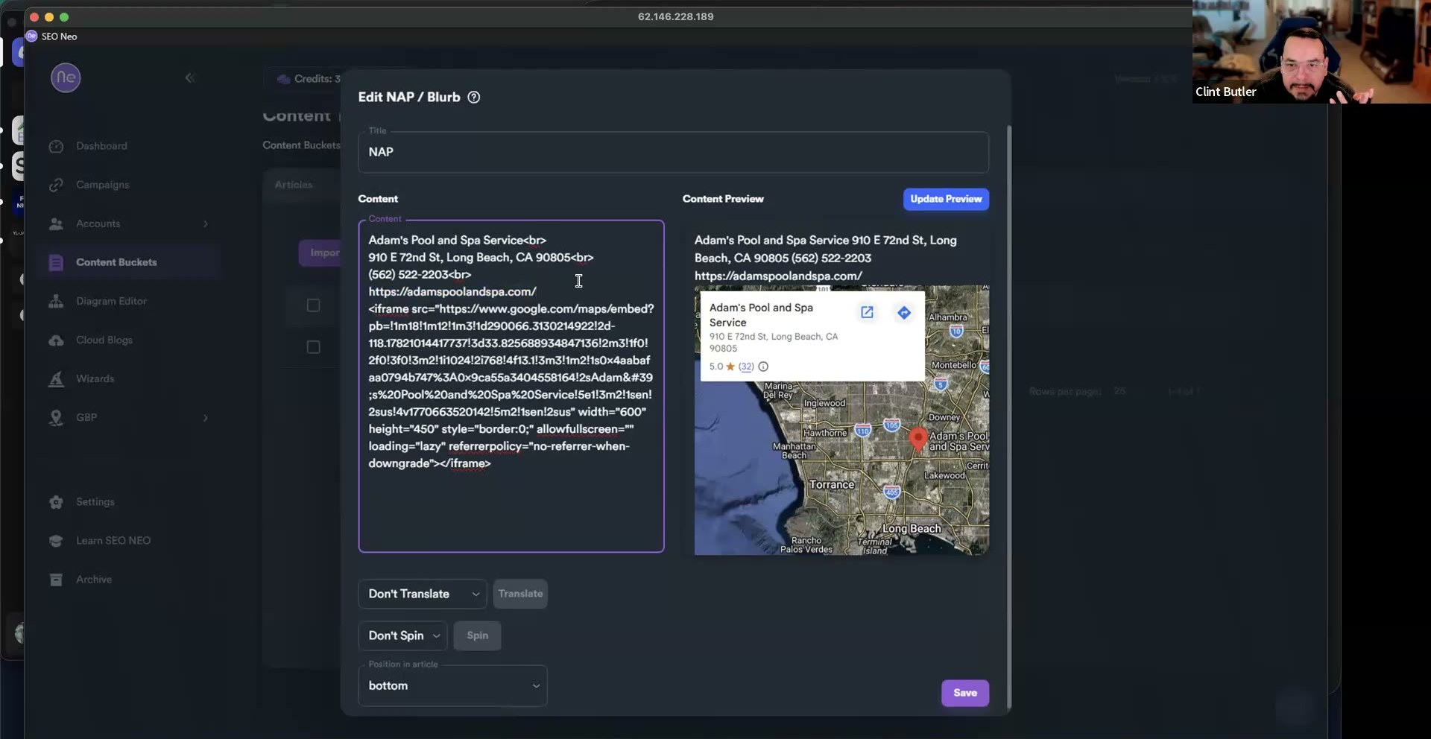Click the purple Save button

coord(965,693)
